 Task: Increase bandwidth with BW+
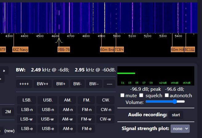(61, 84)
